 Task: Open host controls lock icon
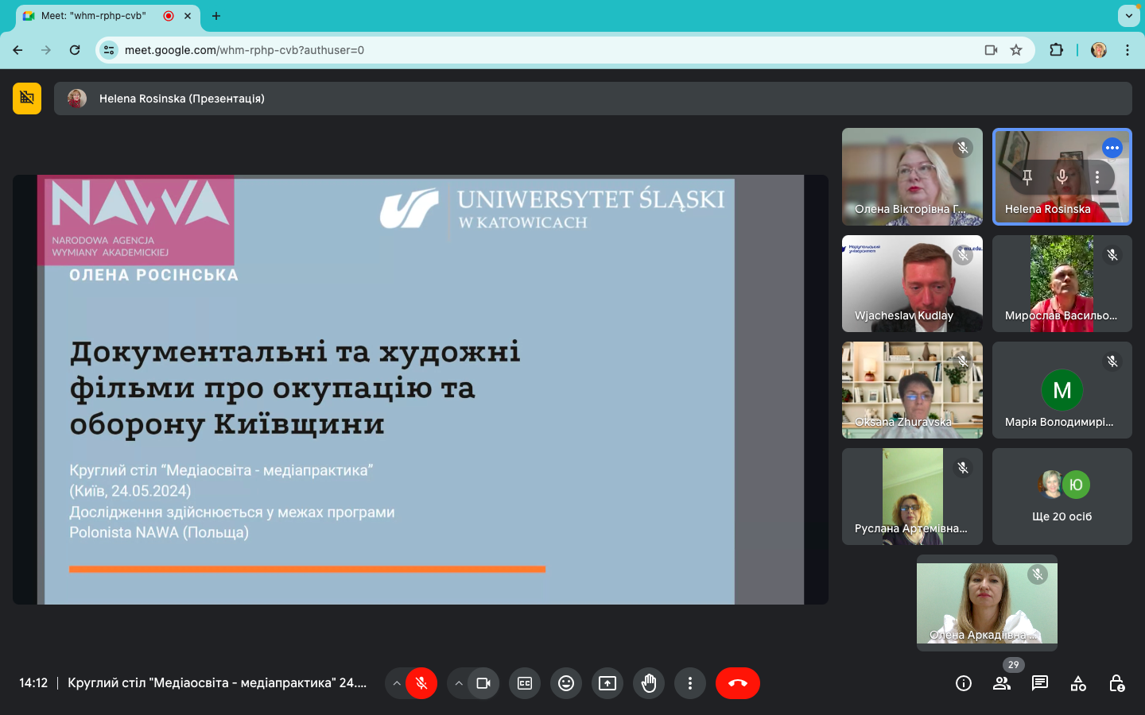(1116, 683)
